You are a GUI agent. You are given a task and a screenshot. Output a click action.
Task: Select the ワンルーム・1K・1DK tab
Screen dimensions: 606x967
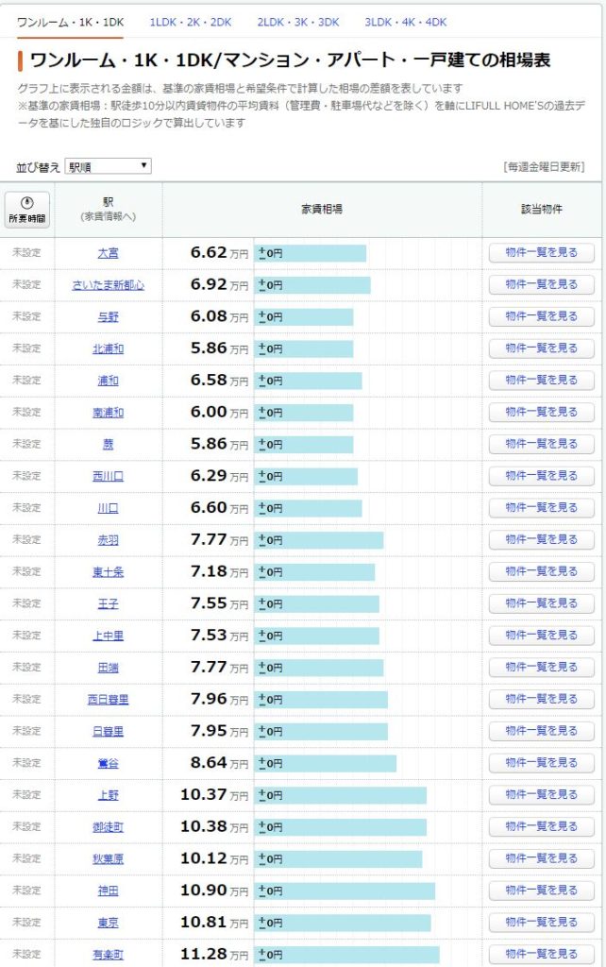click(x=71, y=22)
